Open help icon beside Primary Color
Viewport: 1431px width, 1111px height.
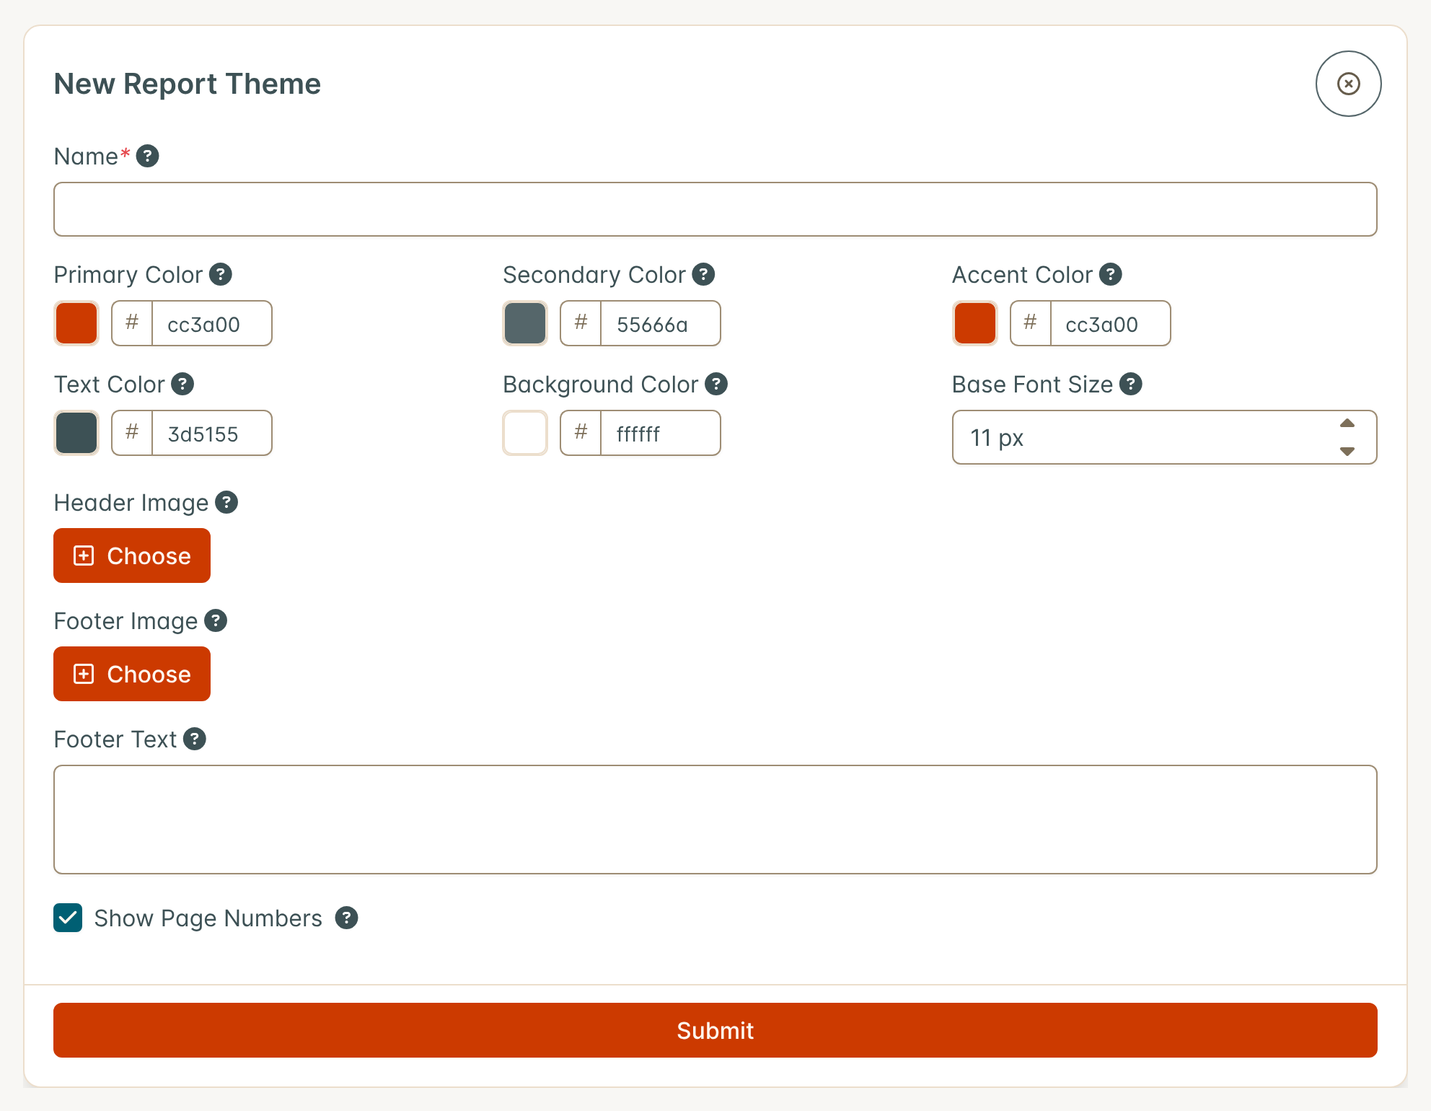[220, 274]
